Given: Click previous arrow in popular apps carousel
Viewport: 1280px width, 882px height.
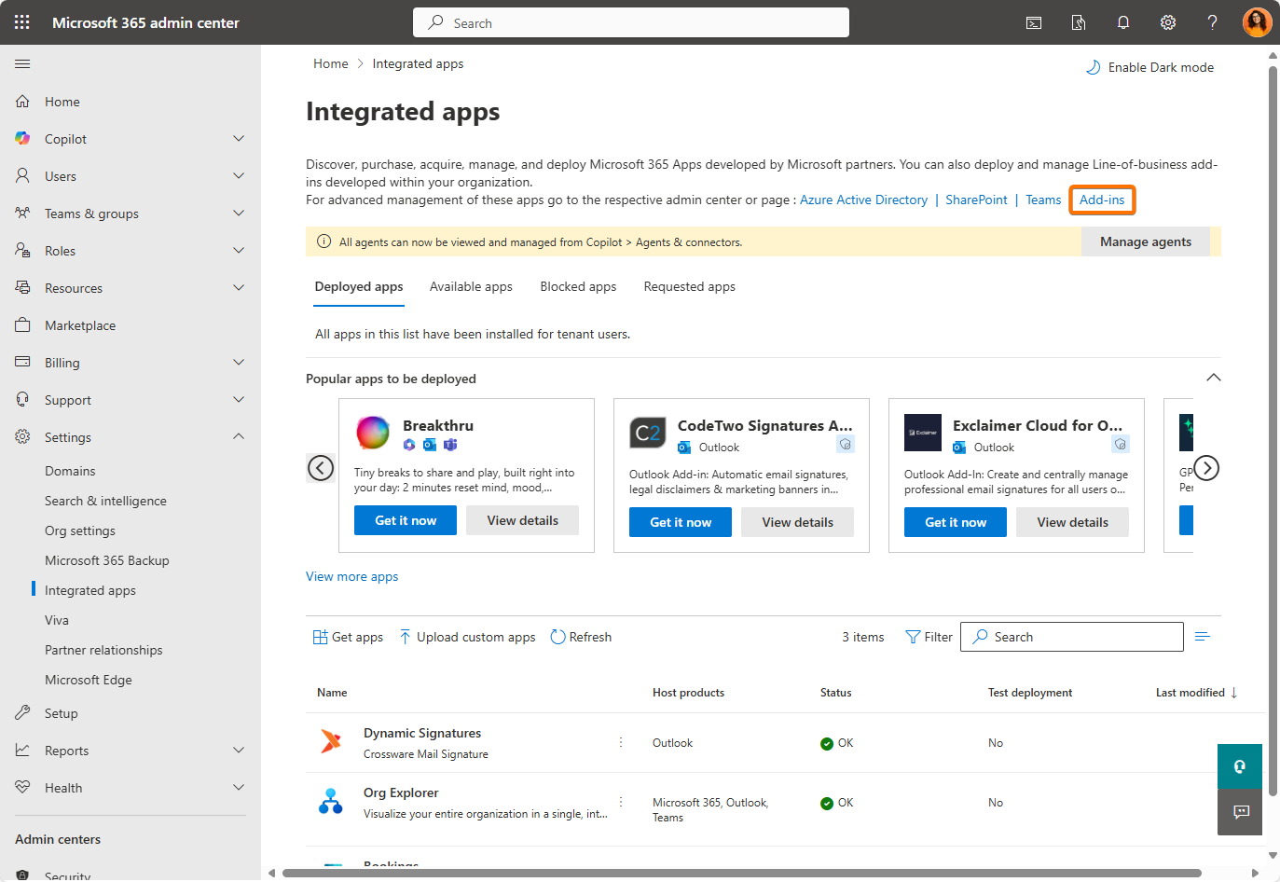Looking at the screenshot, I should (x=321, y=468).
